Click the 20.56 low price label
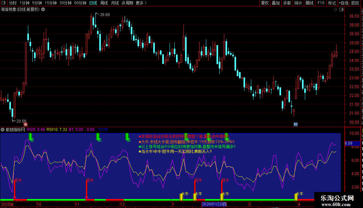The width and height of the screenshot is (363, 208). 21,121
